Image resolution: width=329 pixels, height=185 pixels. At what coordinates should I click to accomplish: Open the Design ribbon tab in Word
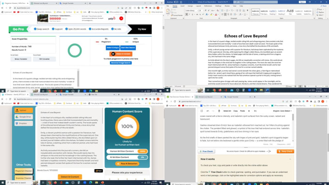pyautogui.click(x=190, y=6)
